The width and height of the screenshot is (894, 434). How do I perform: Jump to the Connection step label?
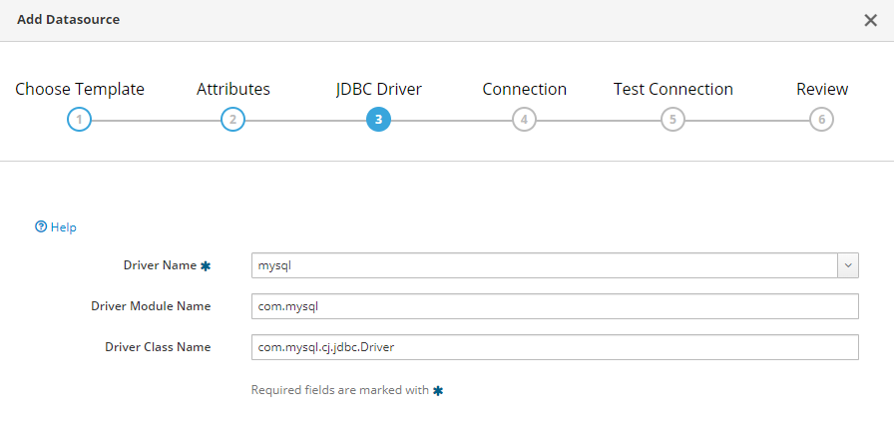click(x=524, y=89)
